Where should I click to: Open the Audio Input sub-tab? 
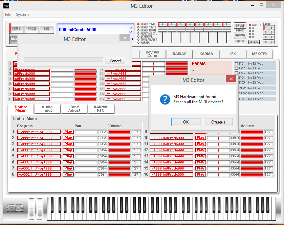47,109
